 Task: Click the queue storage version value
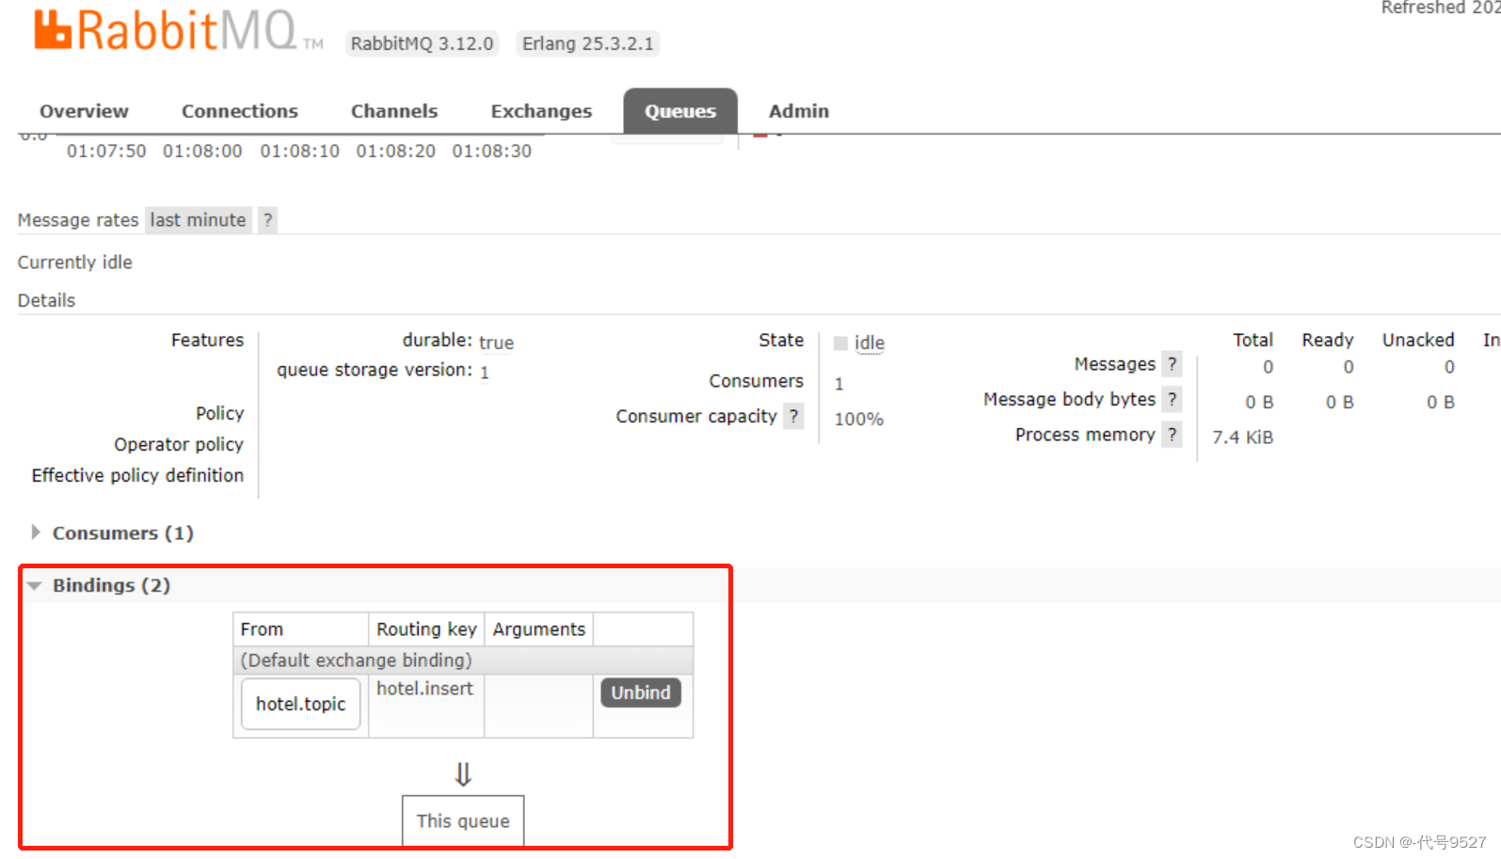[x=485, y=373]
